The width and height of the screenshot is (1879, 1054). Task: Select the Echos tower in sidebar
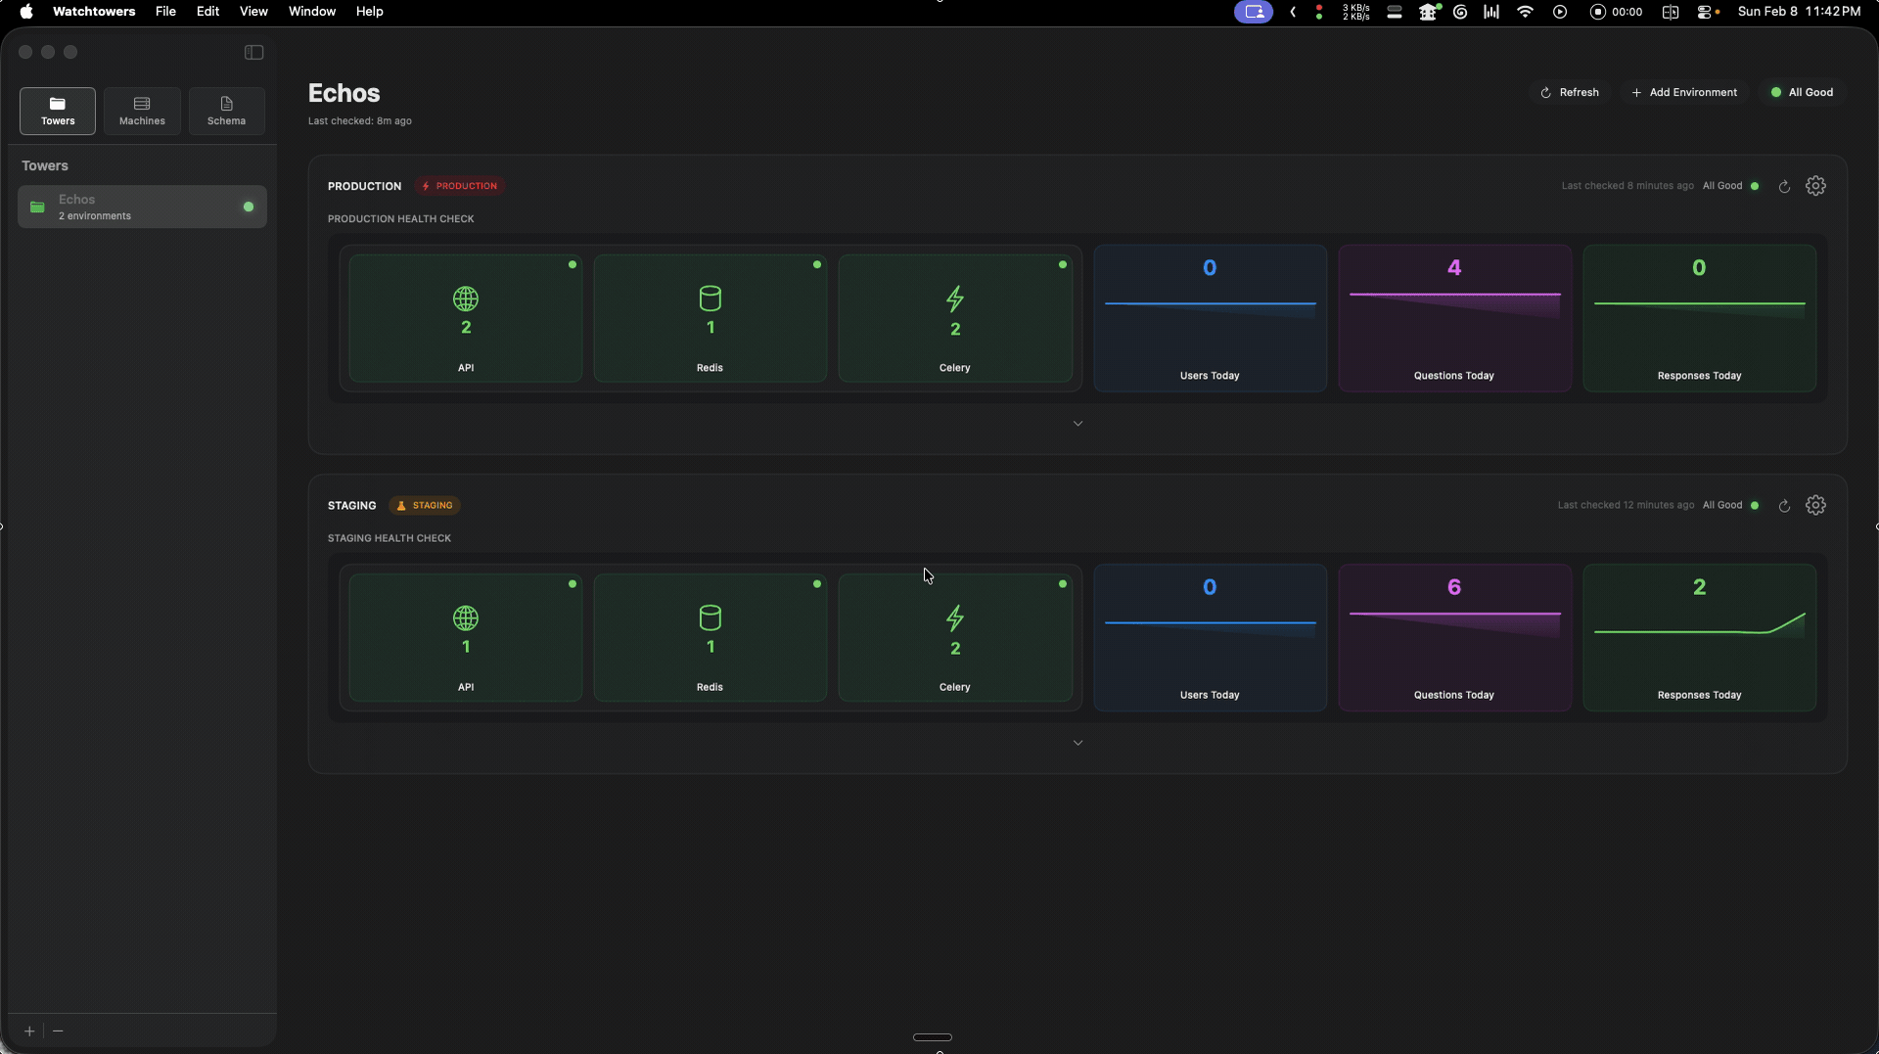tap(142, 206)
